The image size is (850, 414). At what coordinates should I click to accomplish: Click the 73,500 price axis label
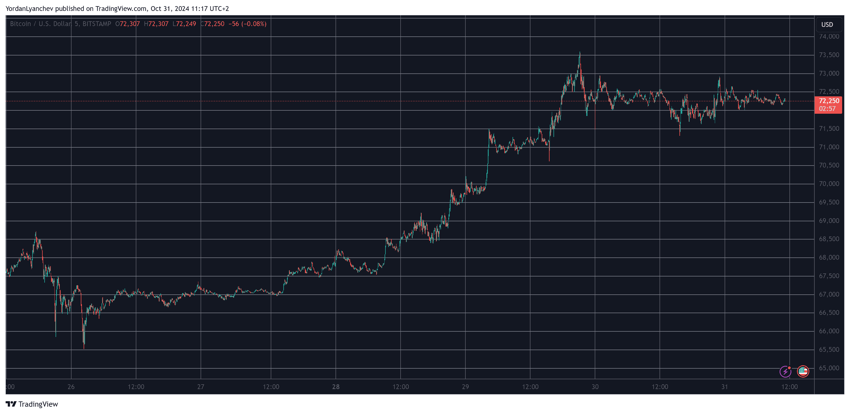click(x=829, y=55)
